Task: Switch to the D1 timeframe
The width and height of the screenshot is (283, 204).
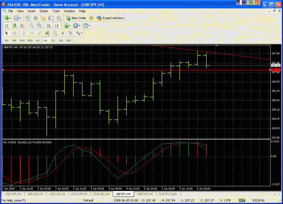Action: click(53, 41)
